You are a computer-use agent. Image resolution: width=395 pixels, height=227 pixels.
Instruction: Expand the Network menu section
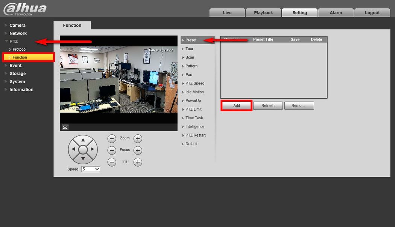pyautogui.click(x=18, y=33)
